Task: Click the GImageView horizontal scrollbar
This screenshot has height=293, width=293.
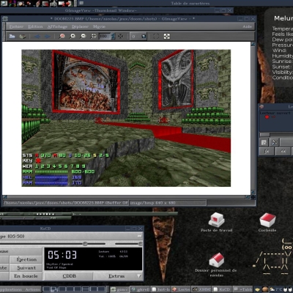Action: pos(126,197)
